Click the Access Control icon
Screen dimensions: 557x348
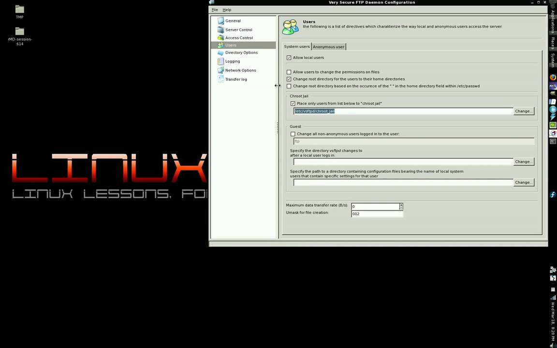click(220, 38)
